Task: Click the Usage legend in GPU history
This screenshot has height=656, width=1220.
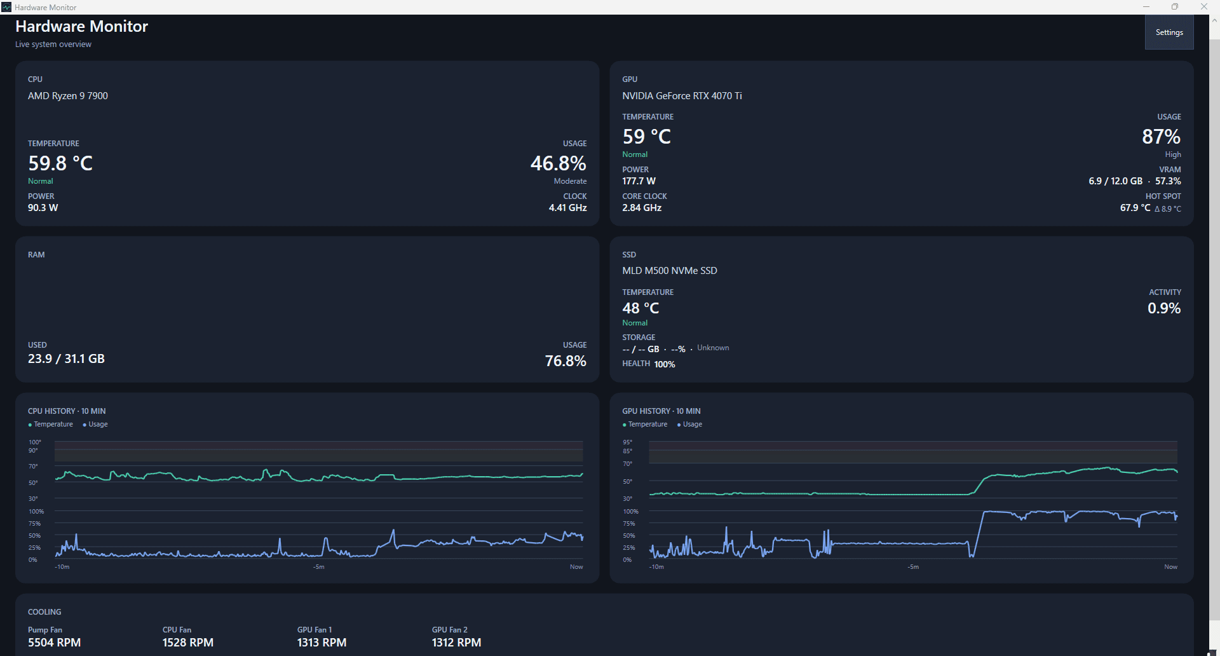Action: (689, 425)
